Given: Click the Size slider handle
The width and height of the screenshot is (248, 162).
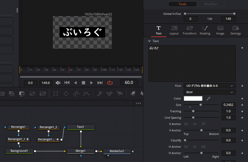Looking at the screenshot, I should click(201, 105).
